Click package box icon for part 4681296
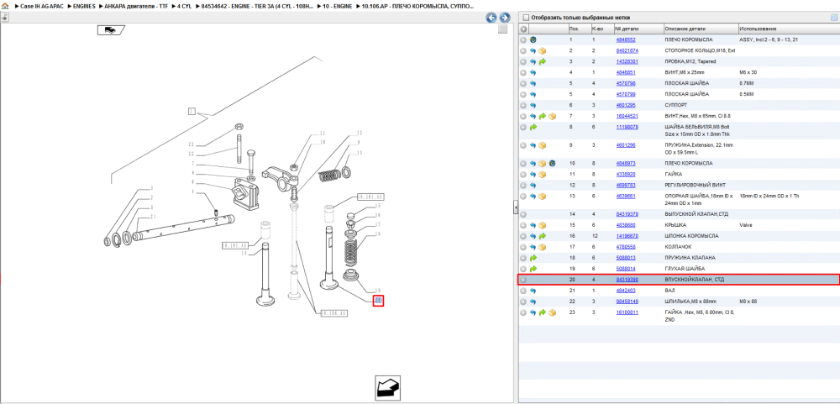Screen dimensions: 840x404 tap(542, 145)
